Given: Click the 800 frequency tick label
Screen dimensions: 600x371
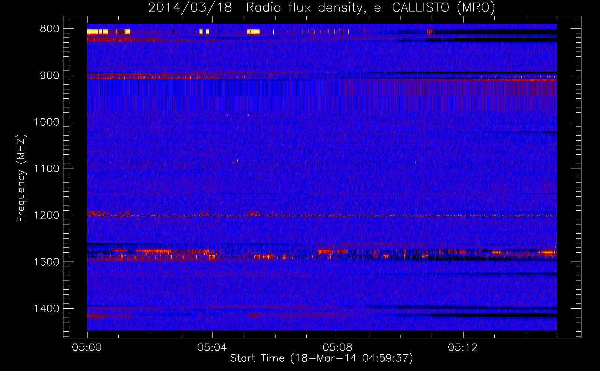Looking at the screenshot, I should 49,29.
